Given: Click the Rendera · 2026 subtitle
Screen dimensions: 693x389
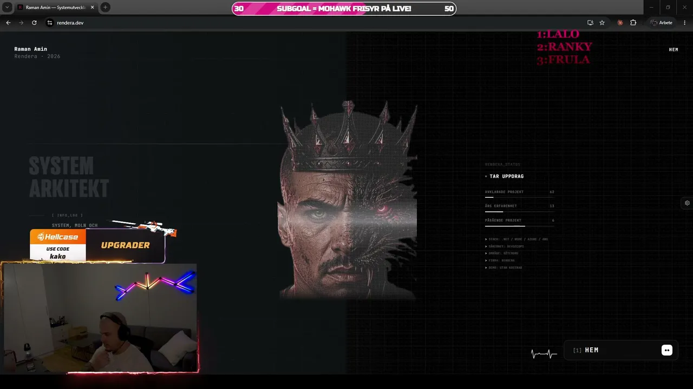Looking at the screenshot, I should pos(37,57).
